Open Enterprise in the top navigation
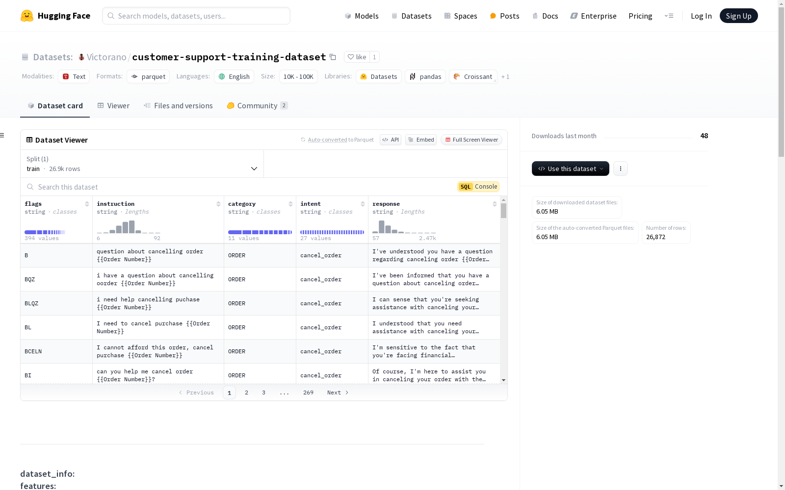 point(593,16)
